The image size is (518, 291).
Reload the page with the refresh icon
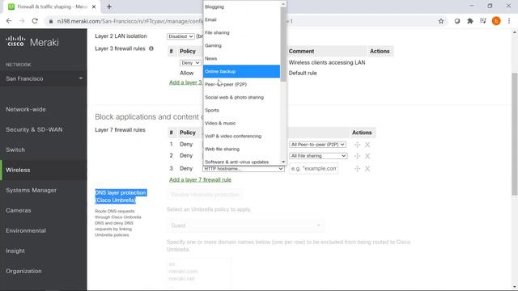(x=35, y=21)
